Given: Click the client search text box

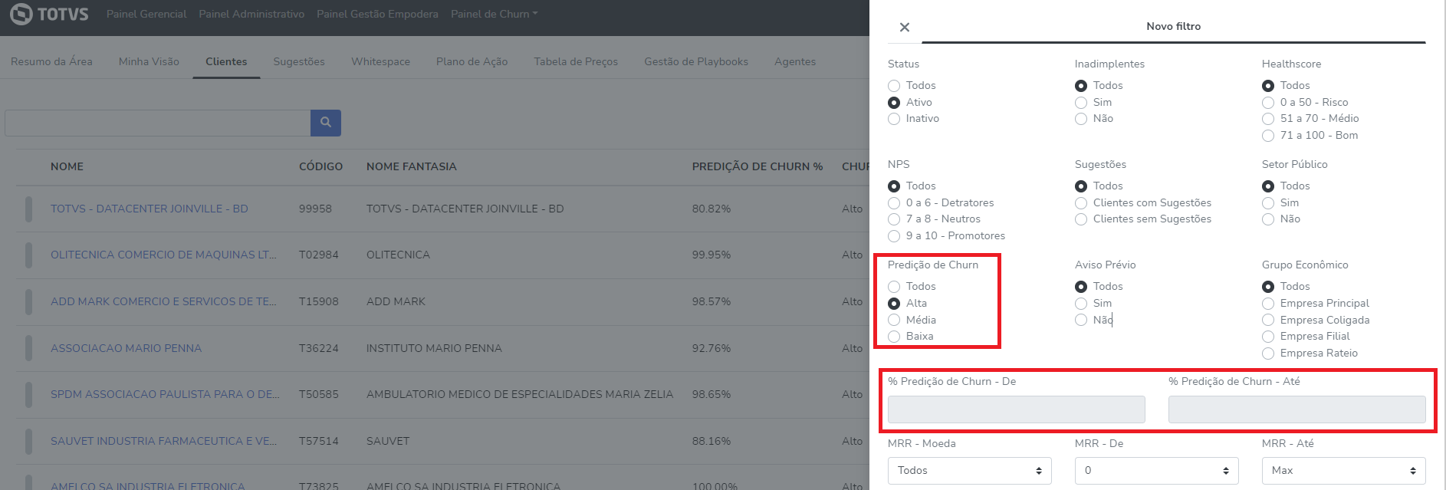Looking at the screenshot, I should click(x=158, y=123).
